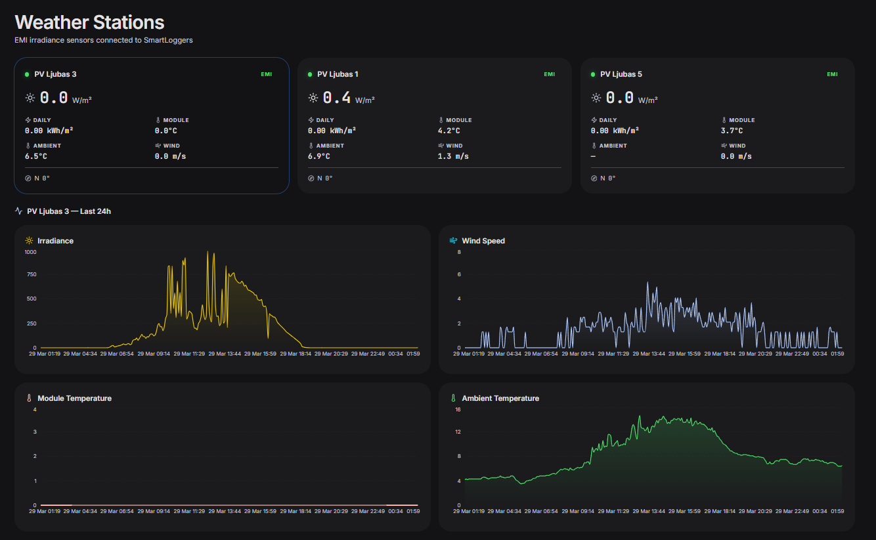Image resolution: width=876 pixels, height=540 pixels.
Task: Click the 0.4 W/m² reading on PV Ljubas 1
Action: pyautogui.click(x=337, y=98)
